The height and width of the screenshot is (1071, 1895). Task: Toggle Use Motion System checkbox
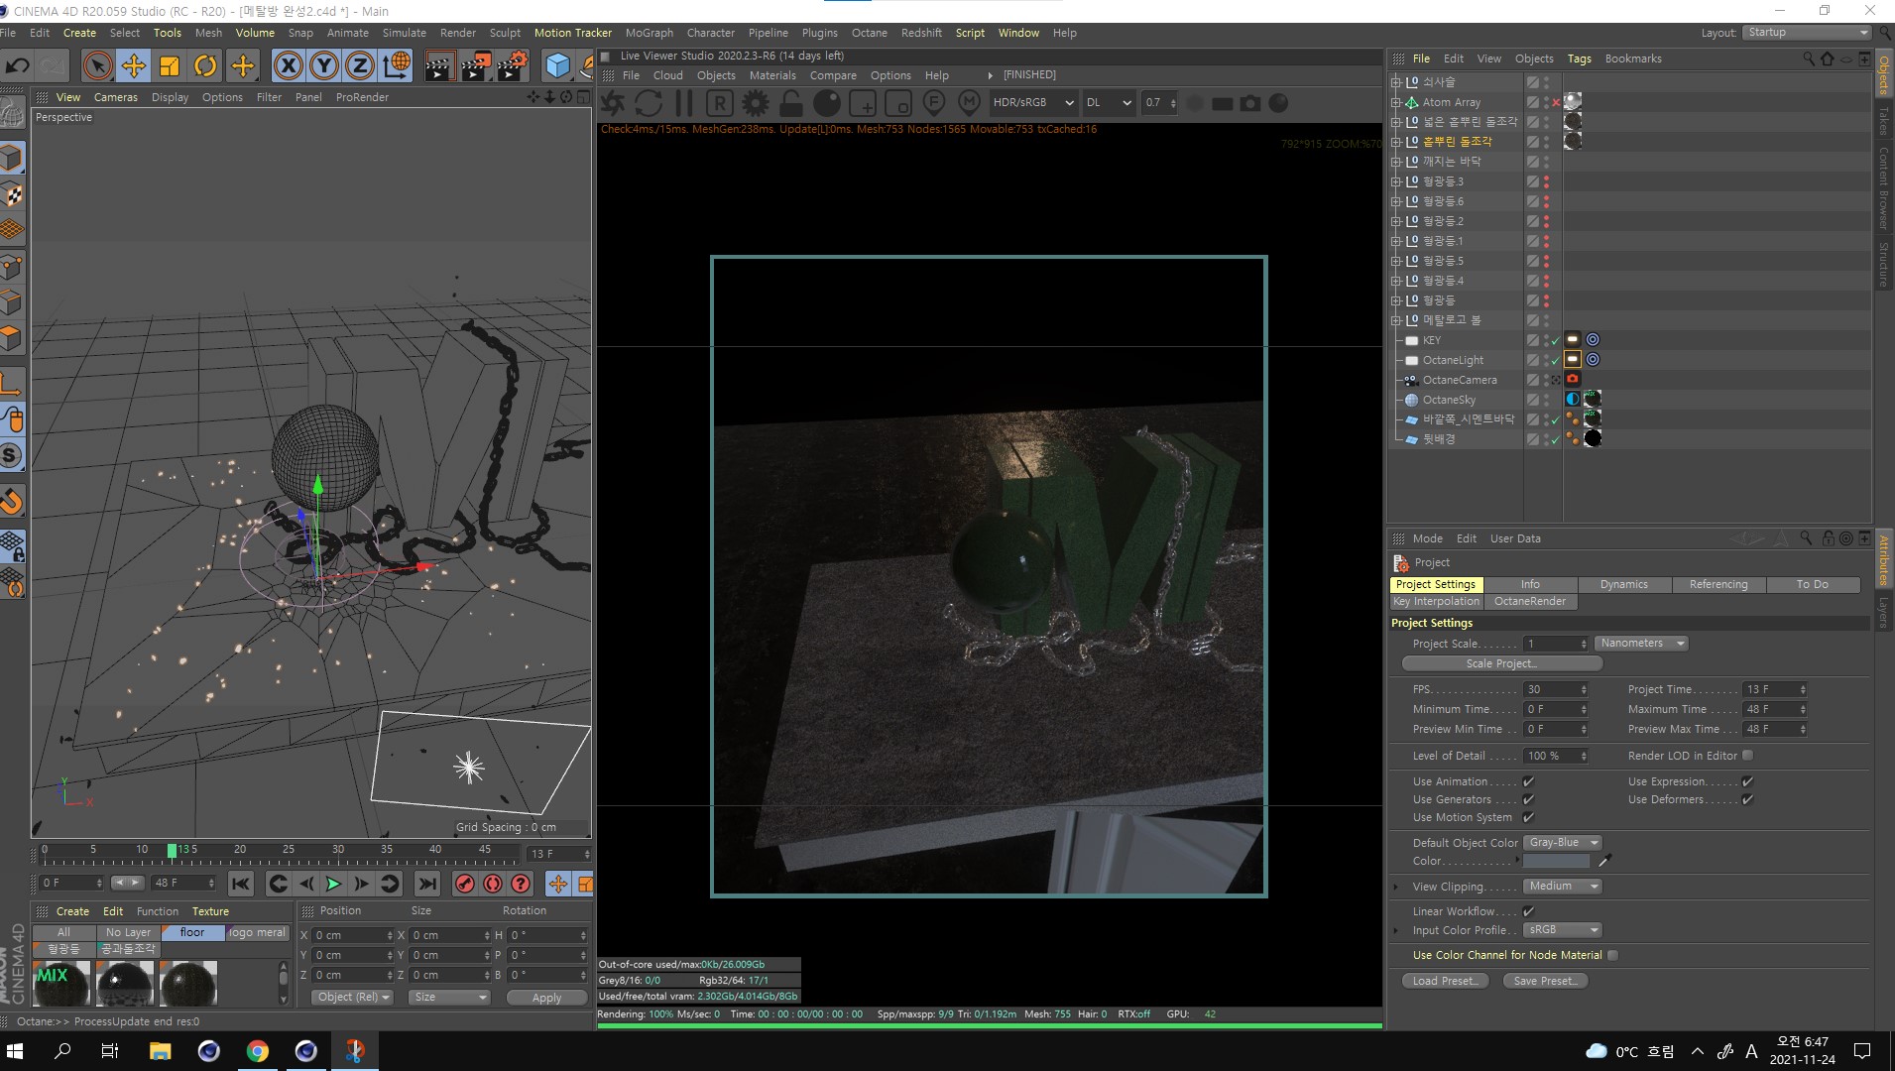pos(1528,817)
